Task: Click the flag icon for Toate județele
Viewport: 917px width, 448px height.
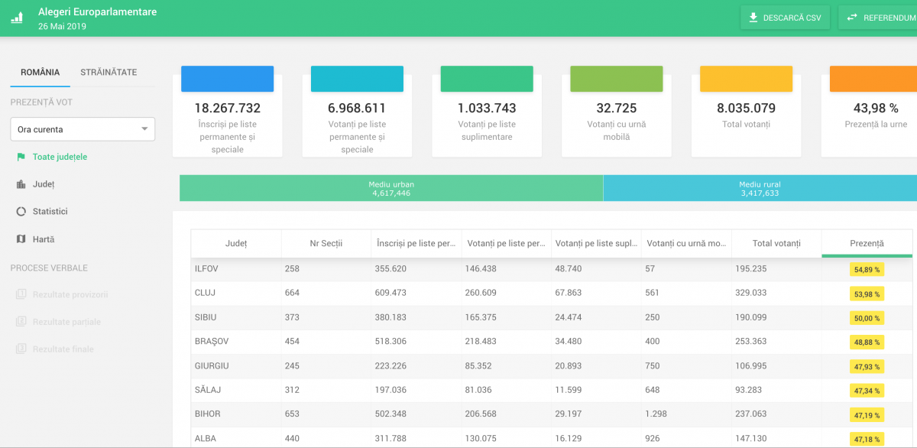Action: click(21, 157)
